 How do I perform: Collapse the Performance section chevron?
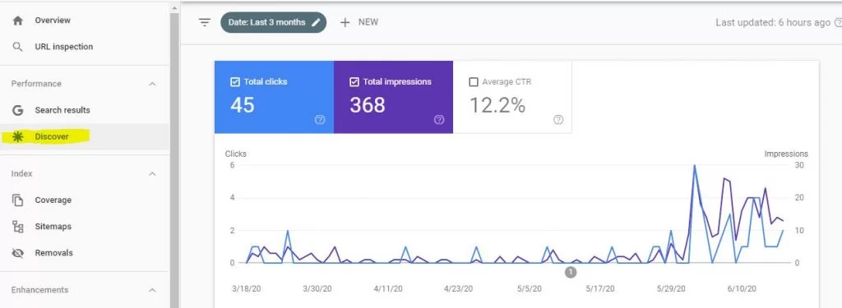[152, 84]
